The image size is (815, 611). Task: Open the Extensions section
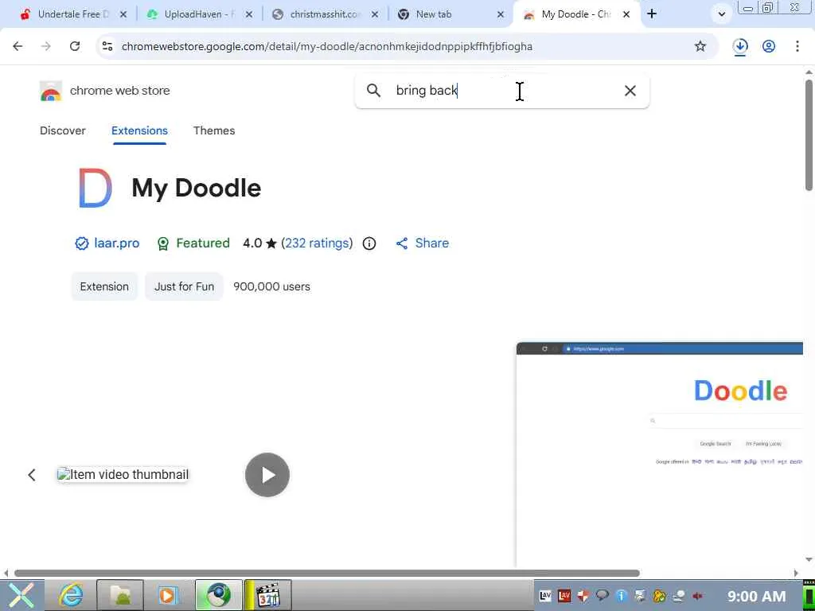pos(139,130)
